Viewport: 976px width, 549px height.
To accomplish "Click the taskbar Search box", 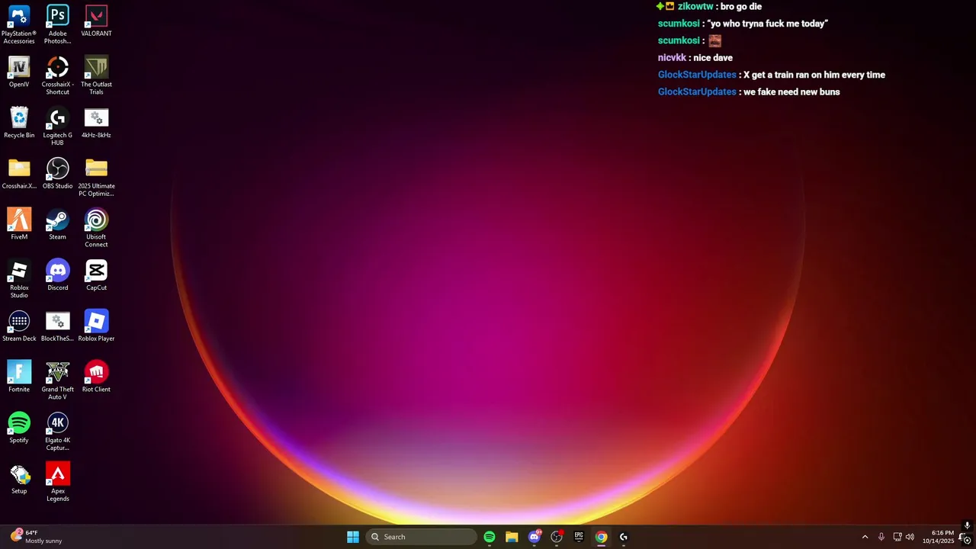I will click(x=422, y=537).
